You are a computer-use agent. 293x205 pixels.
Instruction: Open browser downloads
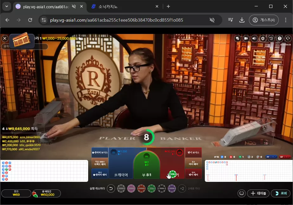pos(242,20)
